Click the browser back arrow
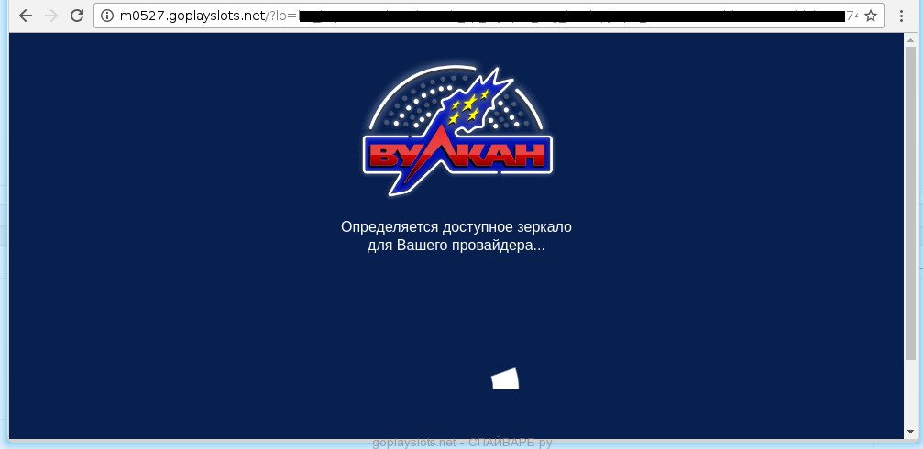Screen dimensions: 923x449 point(26,16)
